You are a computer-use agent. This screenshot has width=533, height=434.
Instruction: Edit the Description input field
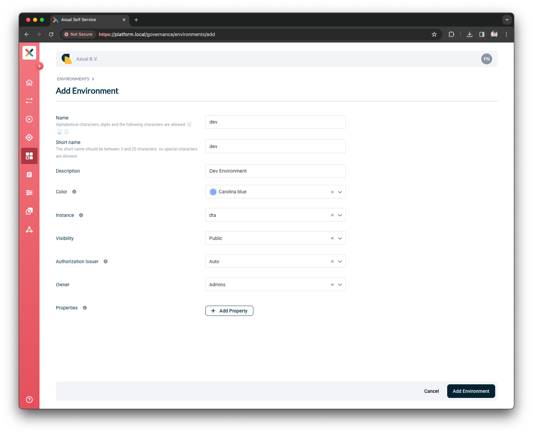pos(275,171)
